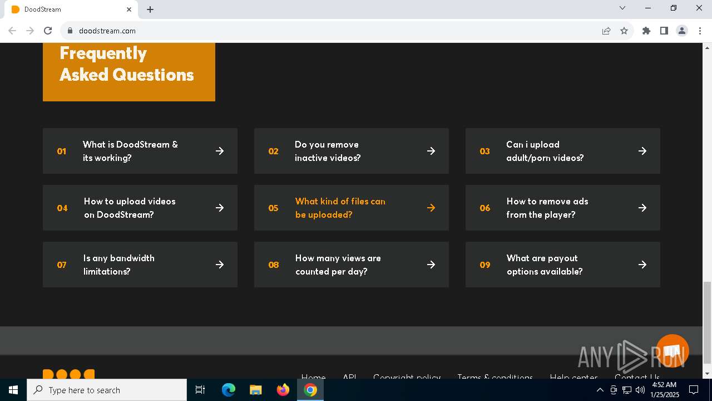712x401 pixels.
Task: Open FAQ text 'Can i upload adult/porn videos?'
Action: (545, 151)
